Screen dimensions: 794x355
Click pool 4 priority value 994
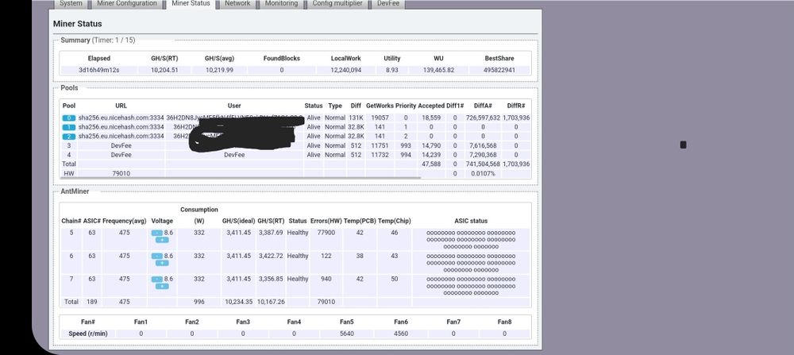coord(406,155)
